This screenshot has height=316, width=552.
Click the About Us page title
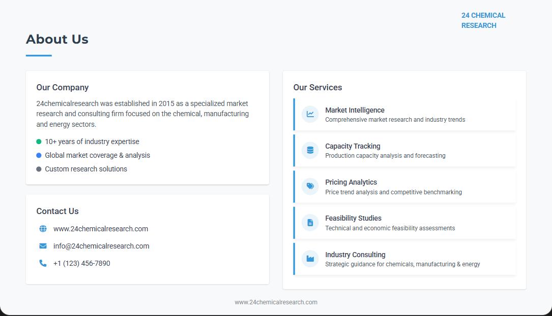point(57,39)
